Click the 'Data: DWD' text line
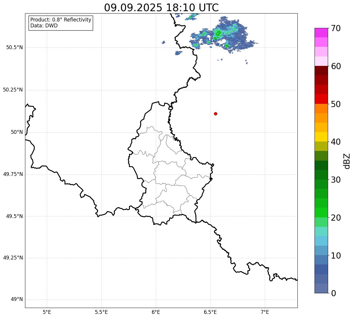This screenshot has width=354, height=318. tap(44, 26)
